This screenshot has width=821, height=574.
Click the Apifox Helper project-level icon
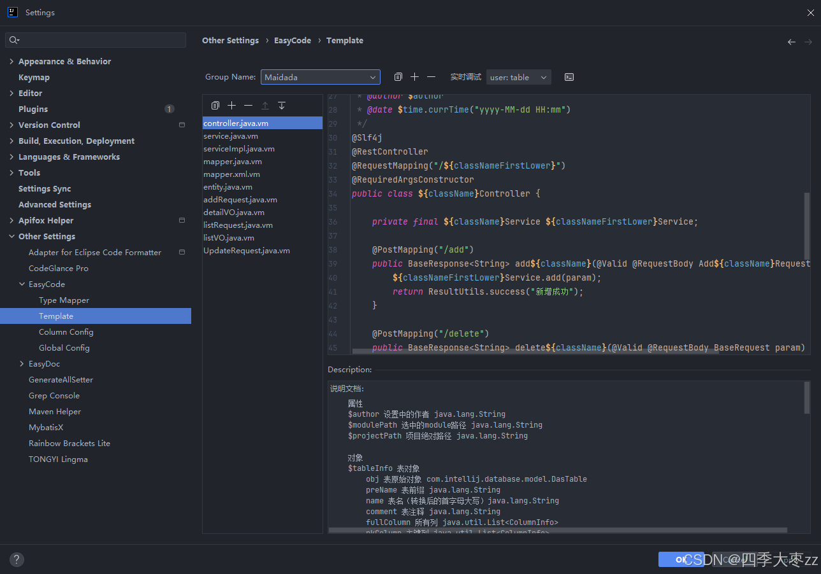182,220
